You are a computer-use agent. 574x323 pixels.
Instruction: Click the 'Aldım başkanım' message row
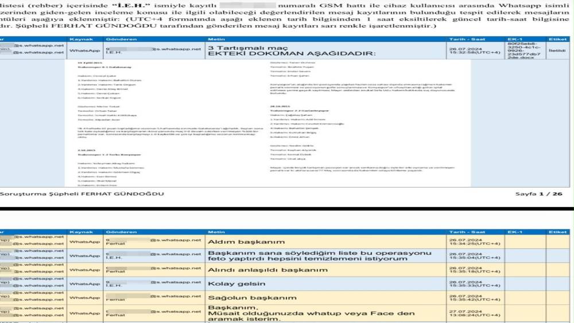[x=284, y=242]
